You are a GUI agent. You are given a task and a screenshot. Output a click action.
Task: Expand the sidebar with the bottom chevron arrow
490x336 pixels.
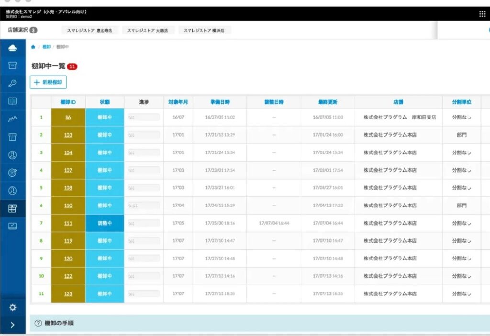pos(12,325)
